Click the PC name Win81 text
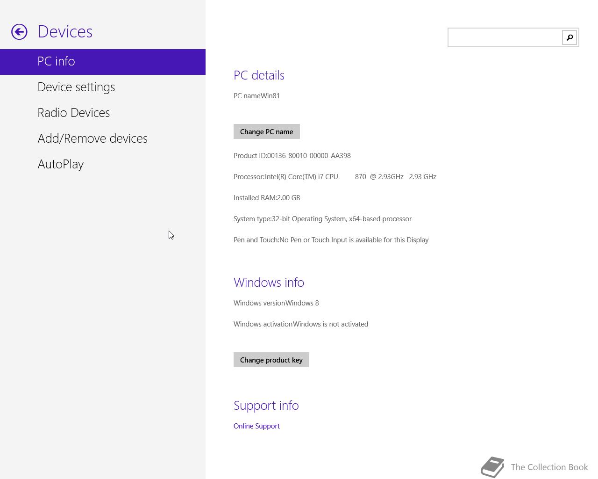Viewport: 598px width, 479px height. point(256,95)
